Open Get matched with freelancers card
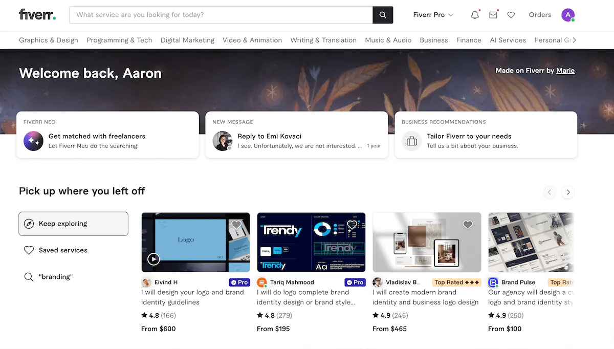The height and width of the screenshot is (349, 614). 107,135
